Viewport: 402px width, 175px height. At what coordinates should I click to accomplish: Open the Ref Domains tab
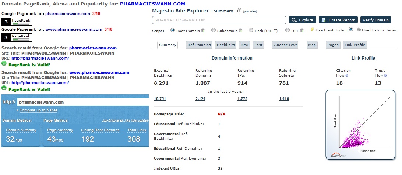pyautogui.click(x=199, y=45)
